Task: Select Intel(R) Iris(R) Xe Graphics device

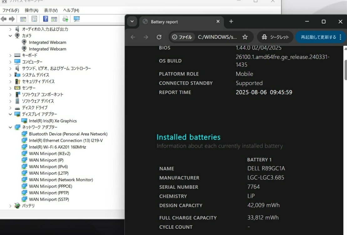Action: point(53,121)
